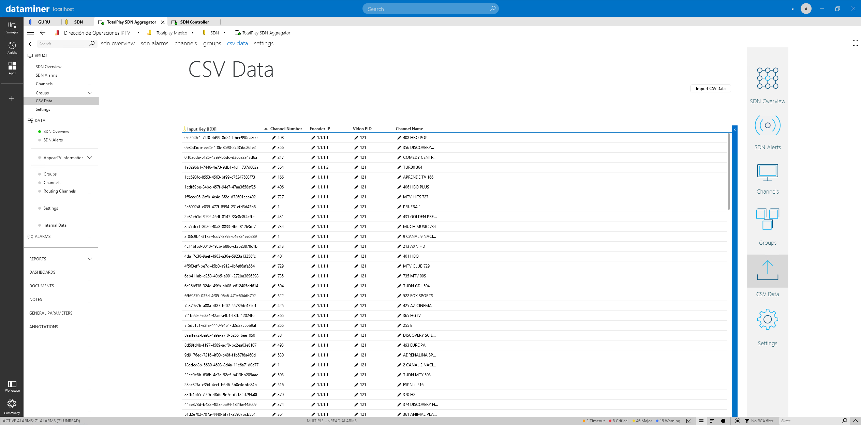Open the Surveyor sidebar icon
The width and height of the screenshot is (861, 425).
tap(12, 27)
